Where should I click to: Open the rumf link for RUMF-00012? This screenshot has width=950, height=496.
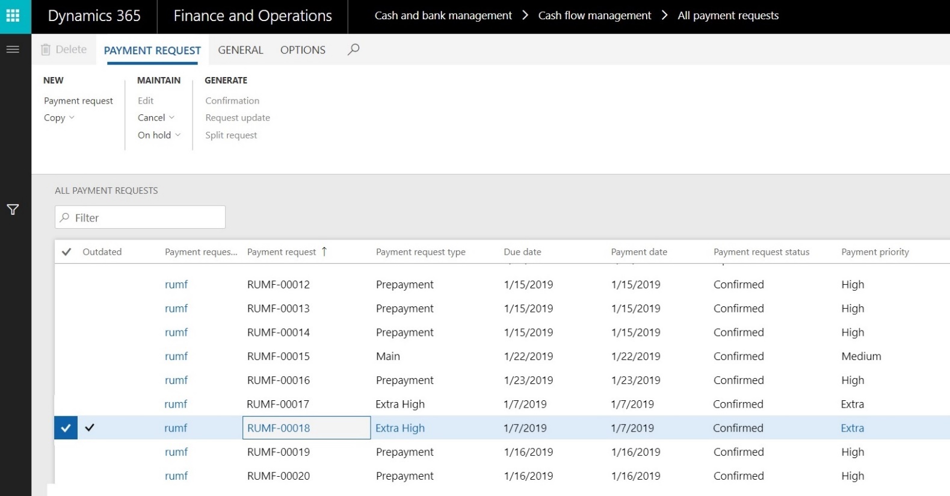[x=176, y=285]
